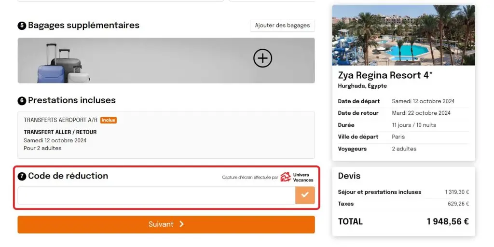This screenshot has width=494, height=247.
Task: Click the step 5 number badge
Action: pyautogui.click(x=22, y=26)
